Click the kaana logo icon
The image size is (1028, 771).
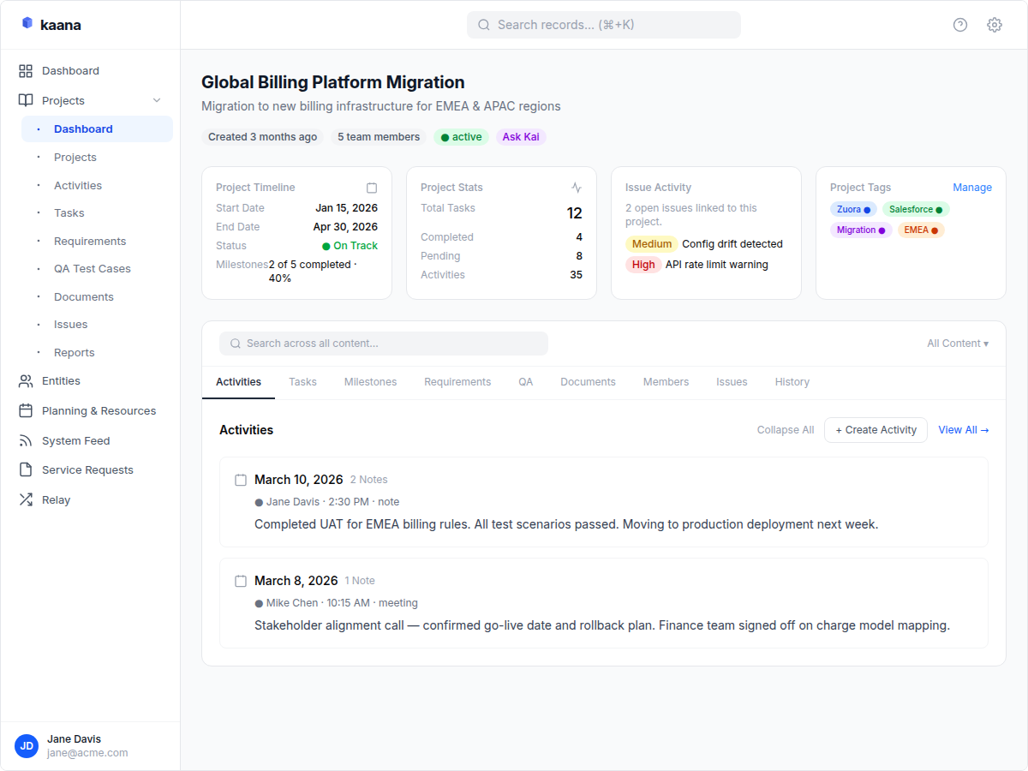tap(27, 24)
